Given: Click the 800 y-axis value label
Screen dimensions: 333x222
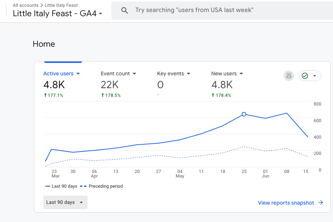Looking at the screenshot, I should click(x=317, y=104).
